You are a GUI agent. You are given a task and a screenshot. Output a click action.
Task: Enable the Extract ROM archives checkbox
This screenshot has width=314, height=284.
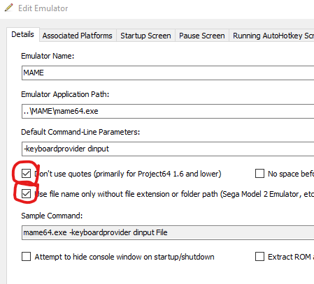(259, 257)
